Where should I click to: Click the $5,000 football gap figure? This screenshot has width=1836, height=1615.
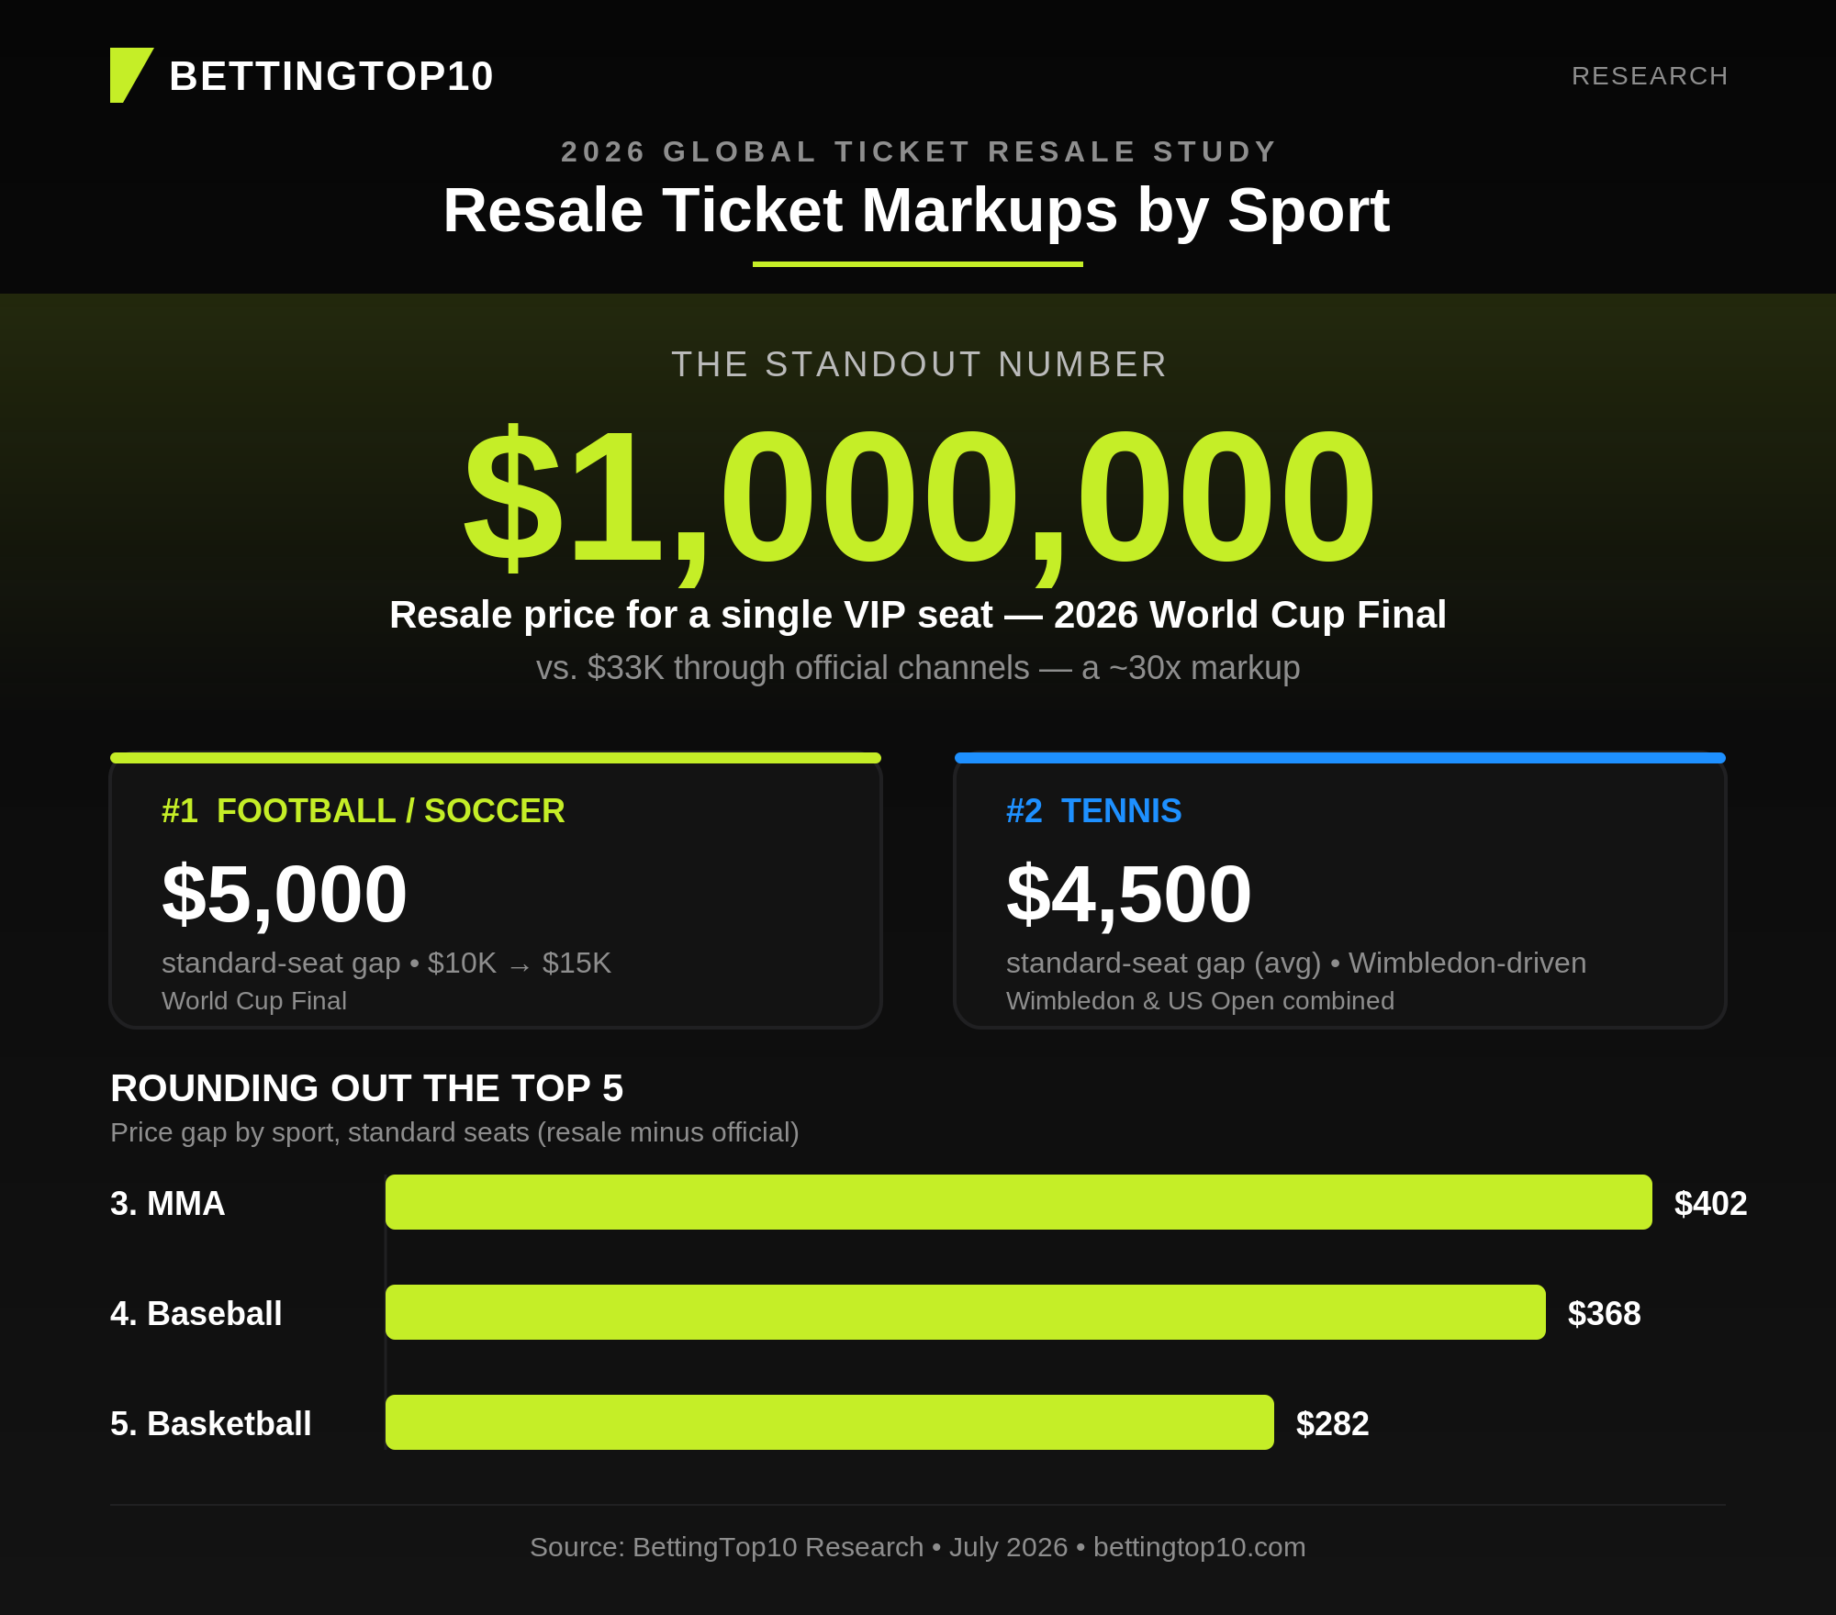[285, 894]
